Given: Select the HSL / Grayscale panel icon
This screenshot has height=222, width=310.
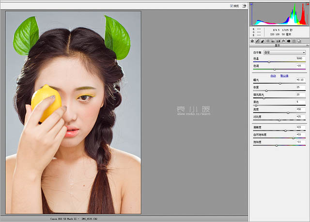Looking at the screenshot, I should click(268, 41).
